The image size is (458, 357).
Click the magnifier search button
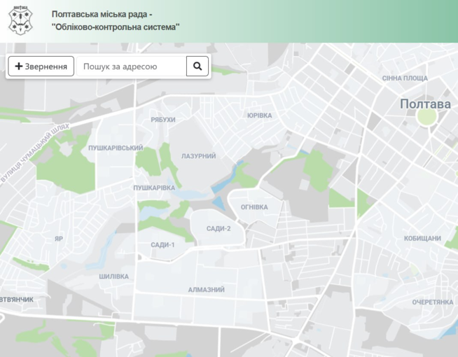tap(197, 66)
